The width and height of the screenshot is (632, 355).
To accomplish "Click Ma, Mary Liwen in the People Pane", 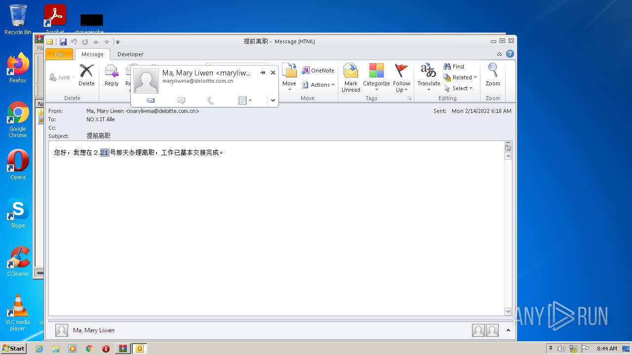I will 94,330.
